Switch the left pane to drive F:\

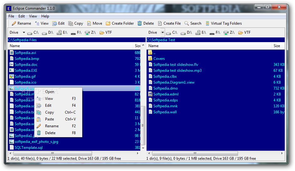(x=76, y=33)
